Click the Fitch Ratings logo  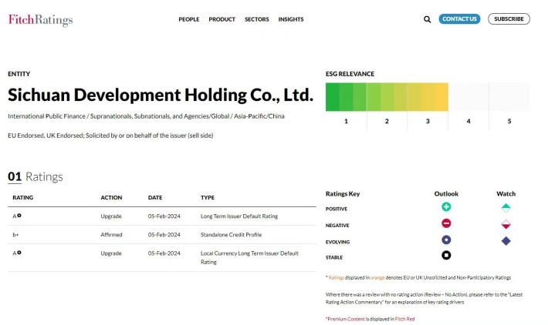[x=40, y=19]
